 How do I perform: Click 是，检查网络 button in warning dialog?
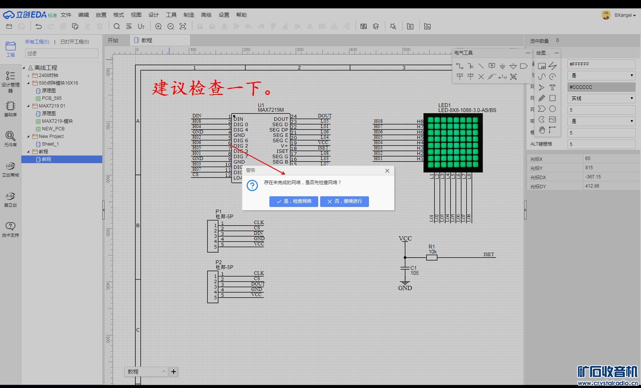tap(293, 201)
